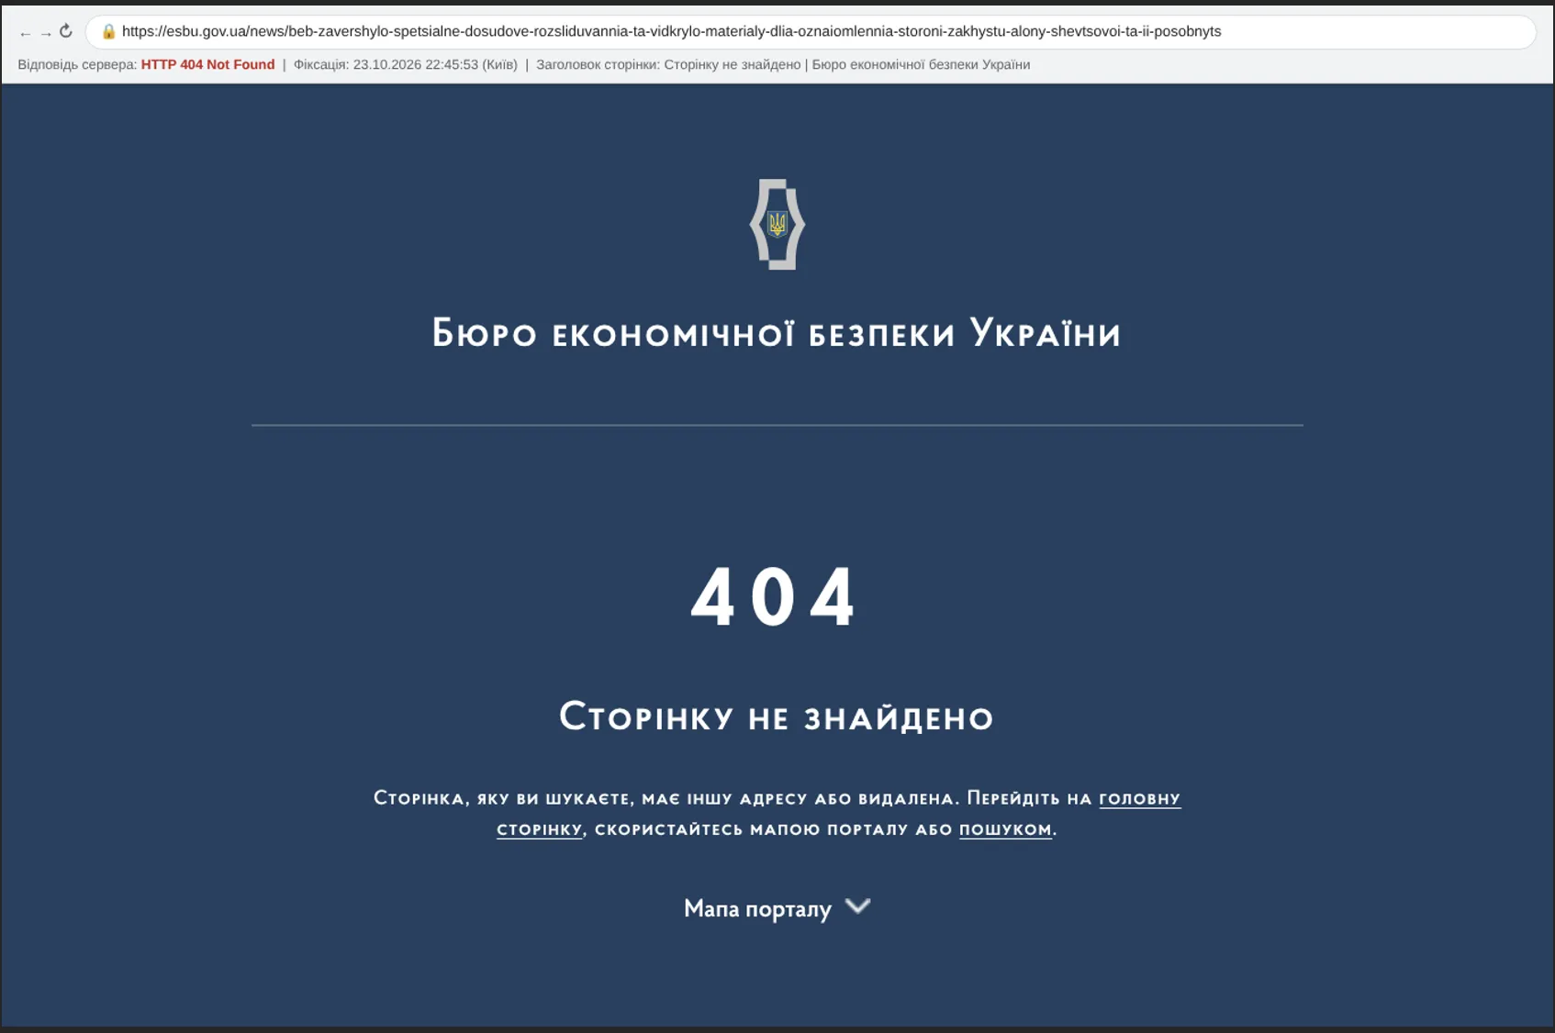
Task: Click the explanatory text about moved page
Action: tap(777, 814)
